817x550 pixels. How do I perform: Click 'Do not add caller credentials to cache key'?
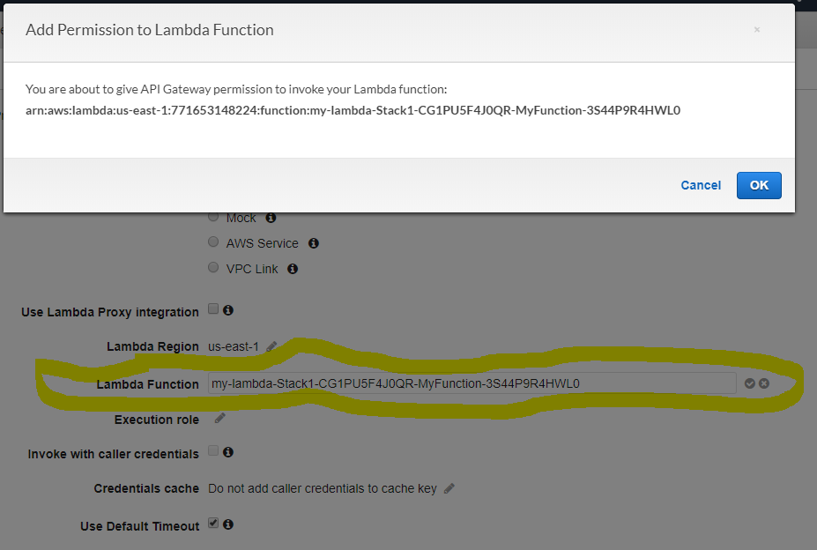322,488
